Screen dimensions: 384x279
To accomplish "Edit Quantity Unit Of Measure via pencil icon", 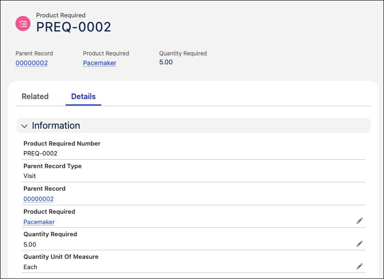I will pyautogui.click(x=360, y=266).
